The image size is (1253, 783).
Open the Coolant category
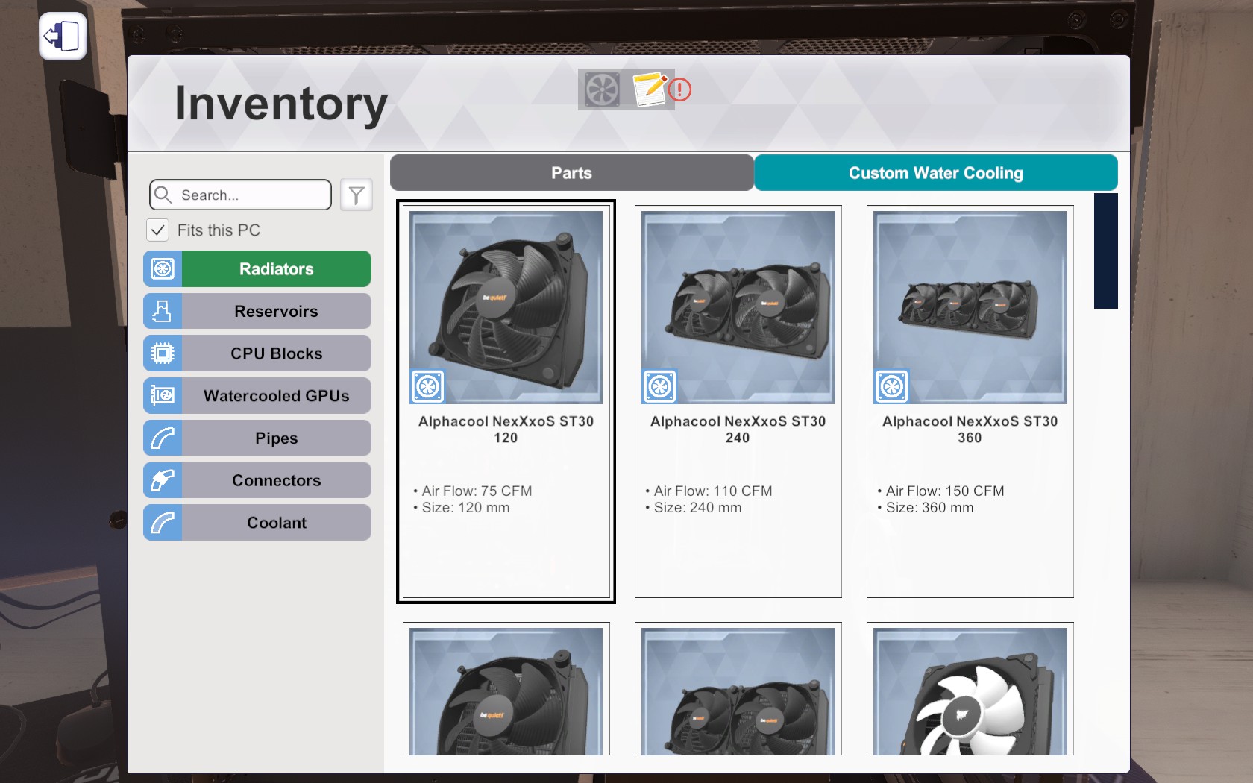click(x=257, y=523)
